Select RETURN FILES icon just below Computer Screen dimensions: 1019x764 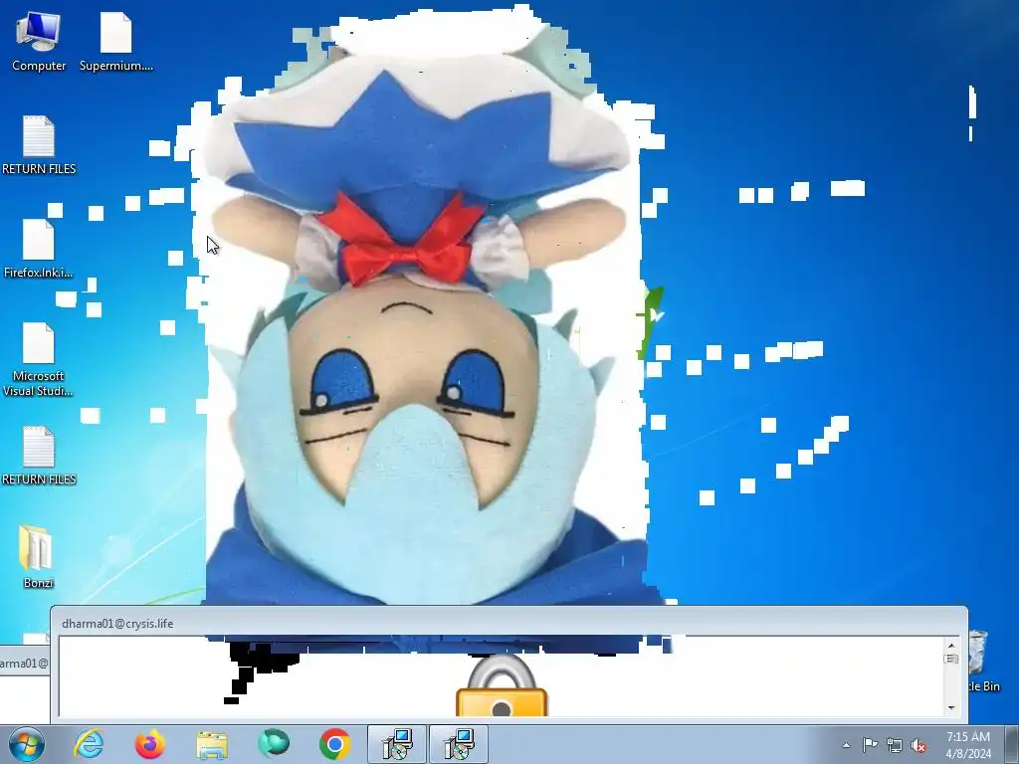click(39, 145)
